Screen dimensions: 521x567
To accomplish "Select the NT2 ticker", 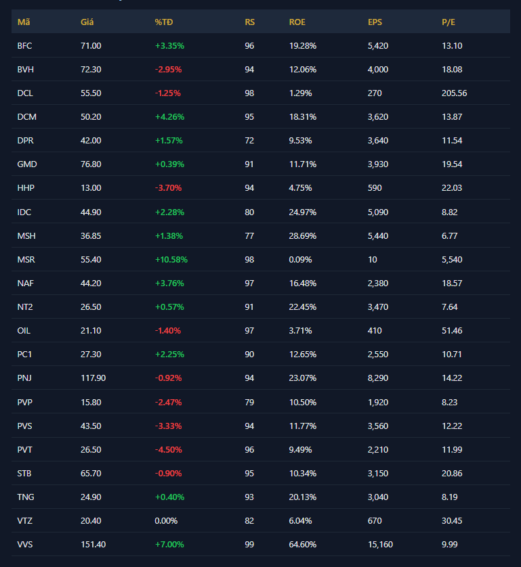I will click(x=25, y=307).
